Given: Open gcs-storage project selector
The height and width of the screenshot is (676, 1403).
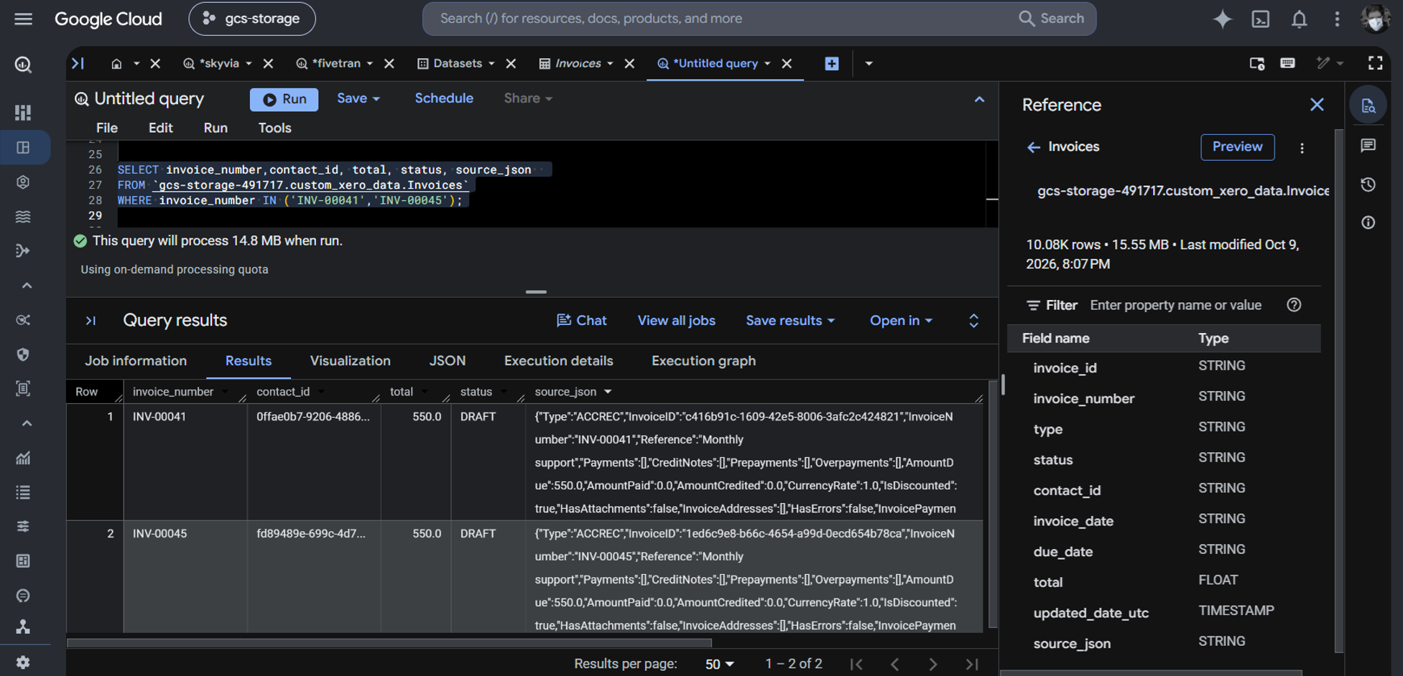Looking at the screenshot, I should [252, 19].
